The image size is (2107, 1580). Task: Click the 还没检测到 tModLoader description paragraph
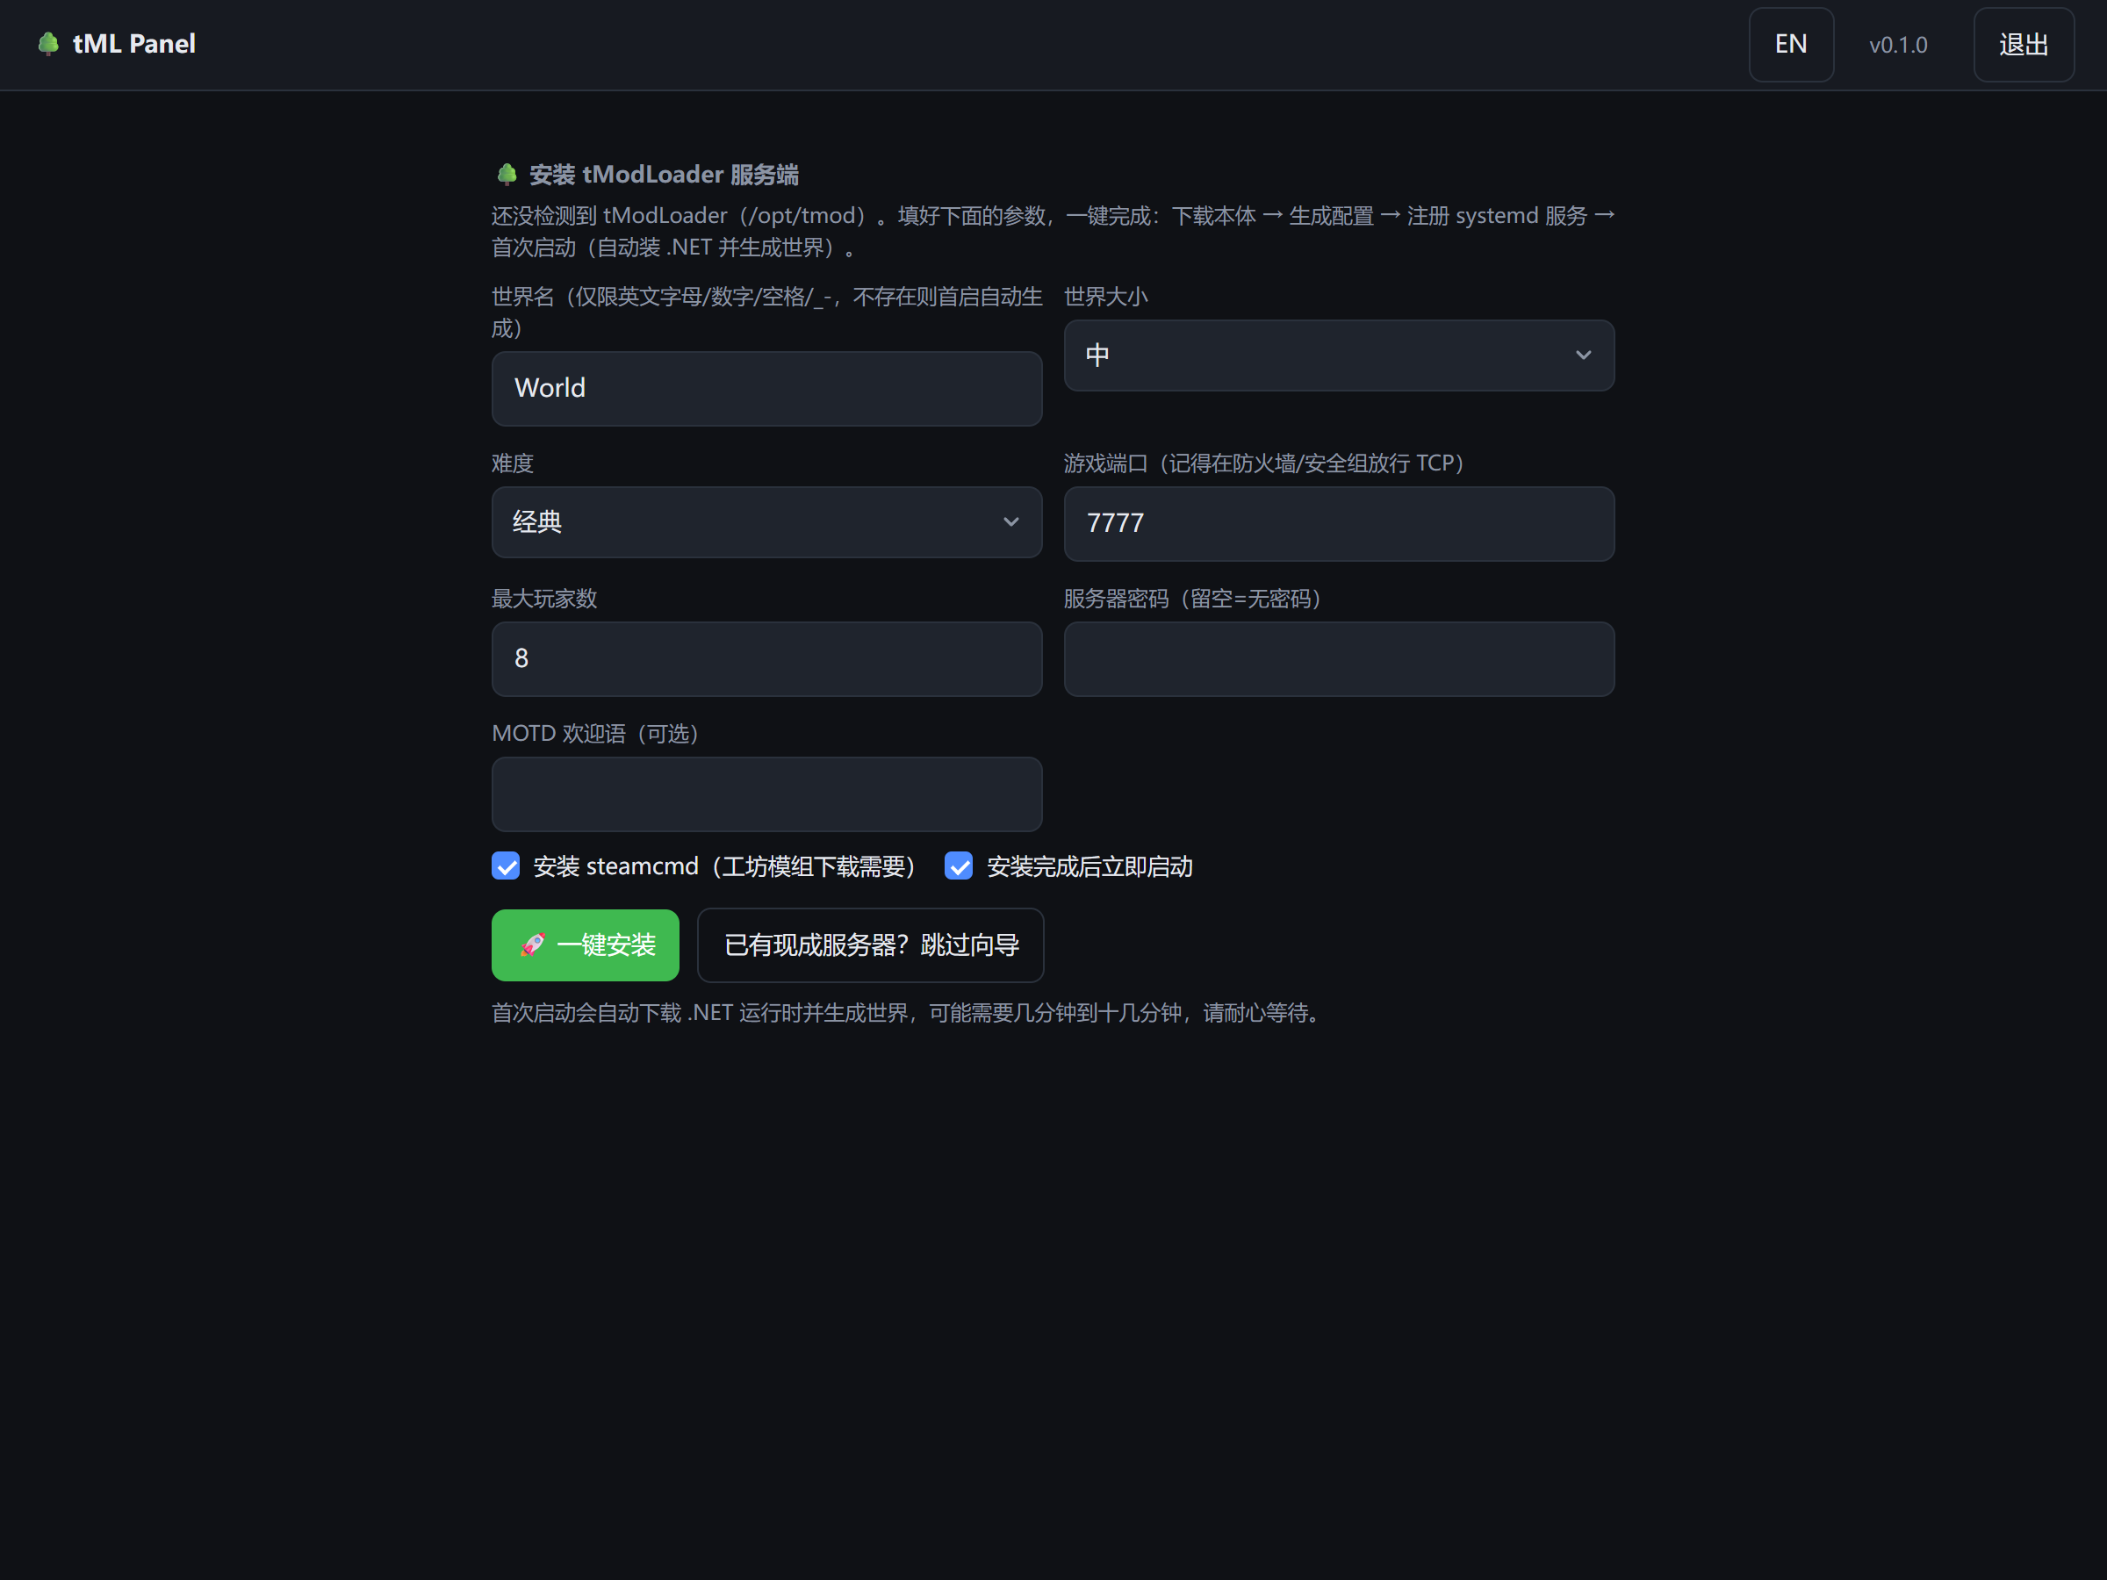(1053, 232)
